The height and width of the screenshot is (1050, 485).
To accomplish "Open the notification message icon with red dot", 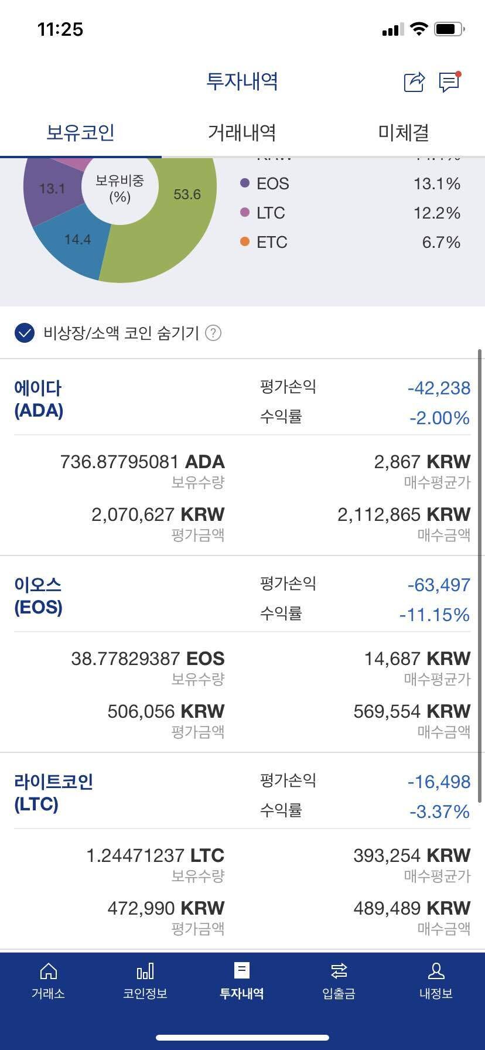I will click(449, 83).
